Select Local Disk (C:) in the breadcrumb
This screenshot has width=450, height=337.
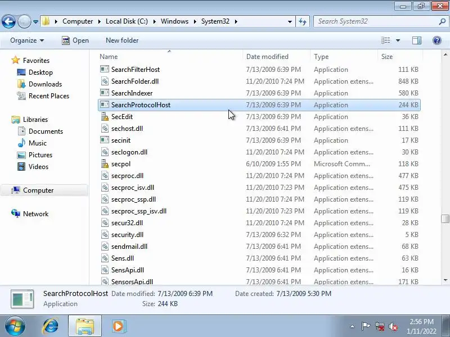coord(127,21)
